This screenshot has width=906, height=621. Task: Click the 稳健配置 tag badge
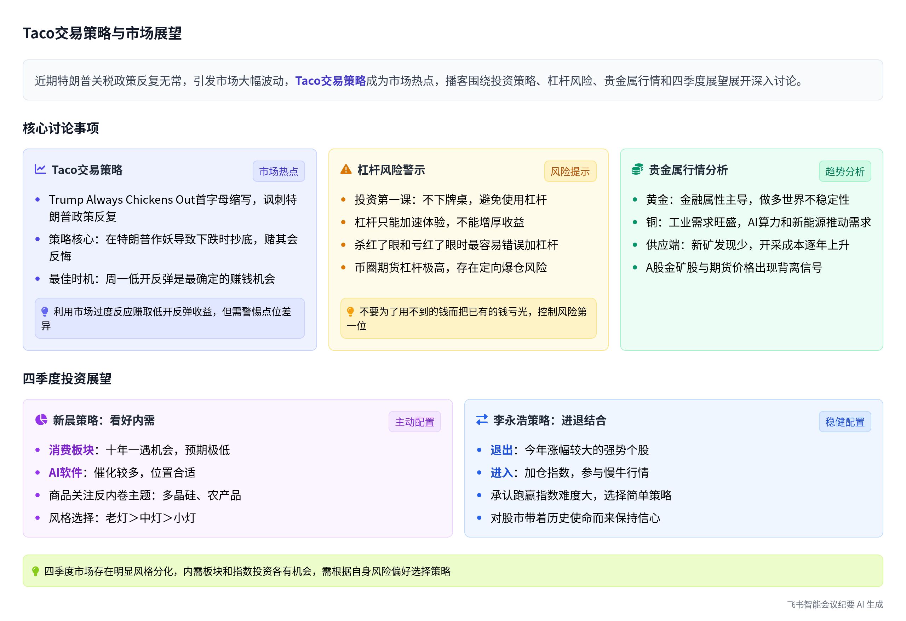[x=844, y=422]
